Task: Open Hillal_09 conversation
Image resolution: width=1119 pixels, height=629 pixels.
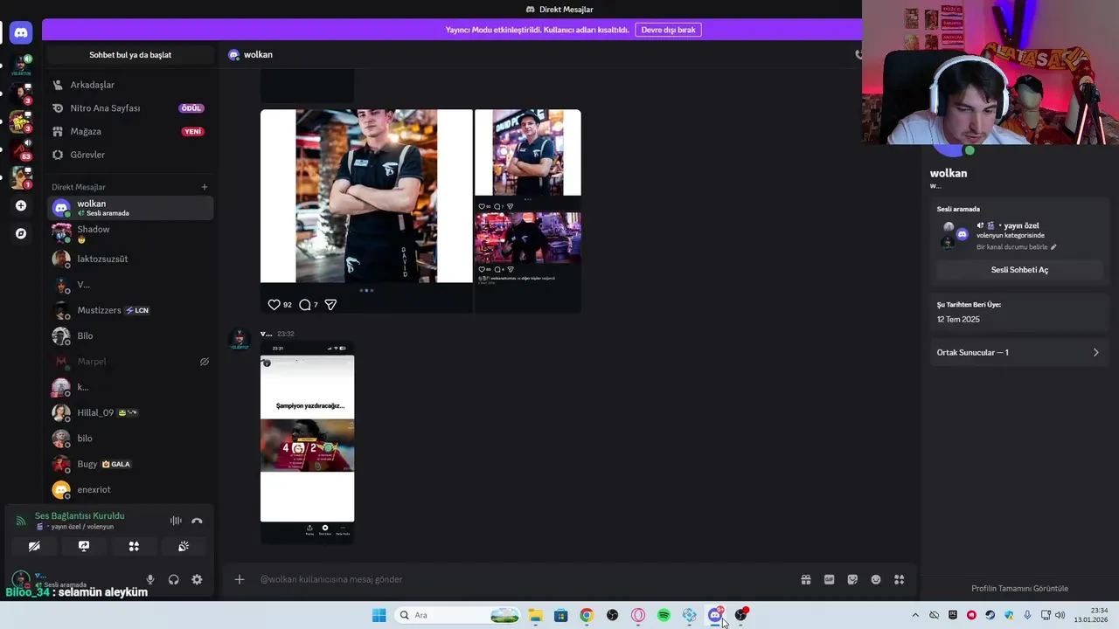Action: 131,412
